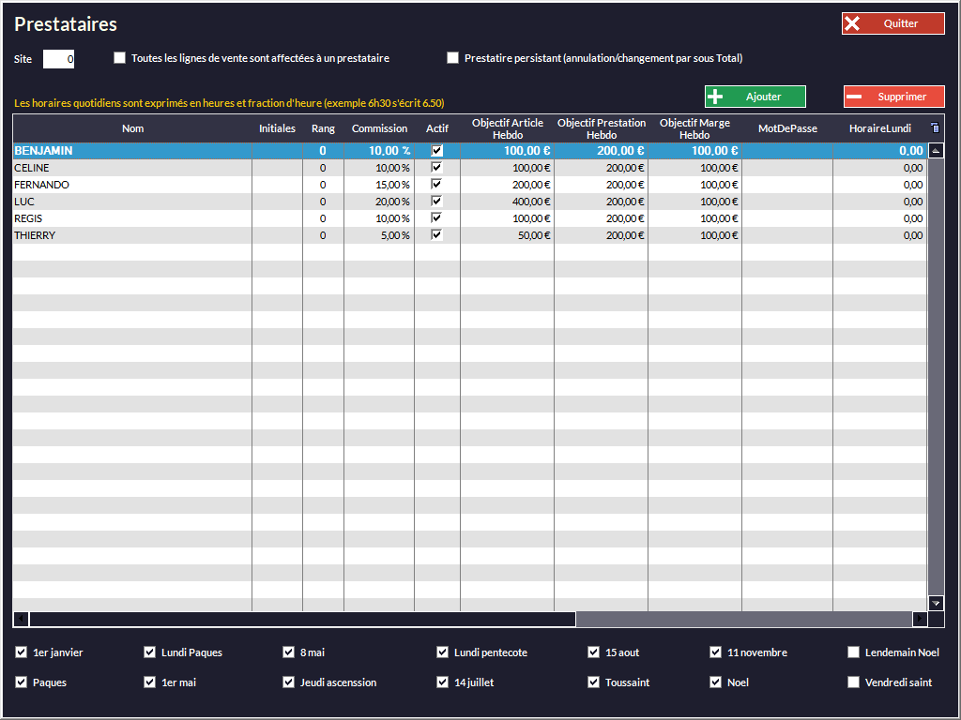Toggle the 'Prestatire persistant' checkbox
Image resolution: width=961 pixels, height=720 pixels.
click(453, 58)
